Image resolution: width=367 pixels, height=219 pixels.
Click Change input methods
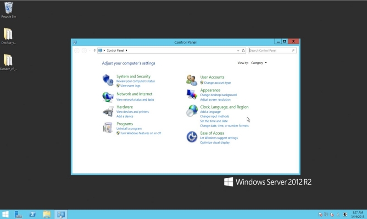(215, 116)
